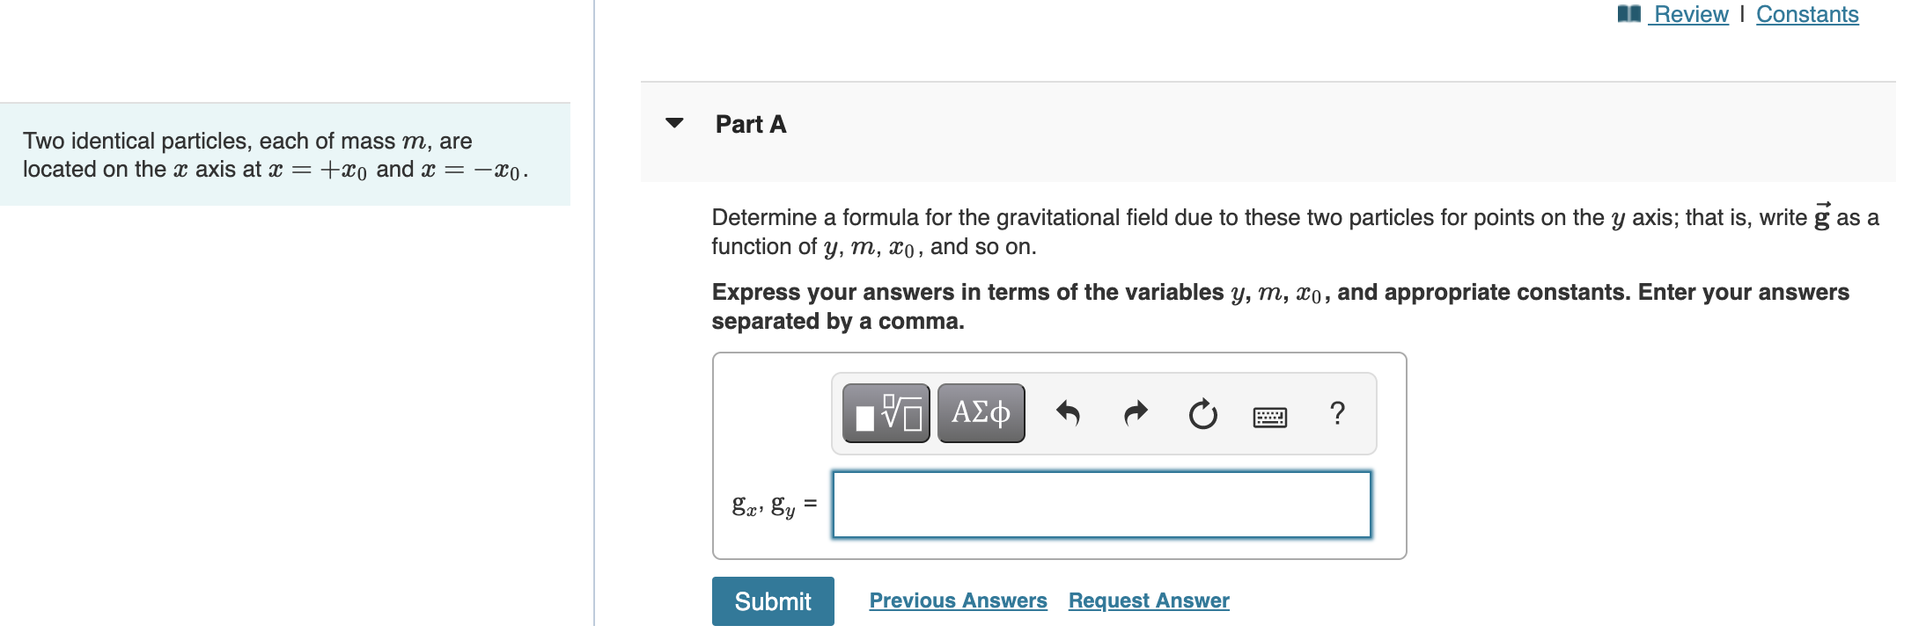The height and width of the screenshot is (633, 1926).
Task: Reset the answer field with the circular arrow
Action: [x=1202, y=412]
